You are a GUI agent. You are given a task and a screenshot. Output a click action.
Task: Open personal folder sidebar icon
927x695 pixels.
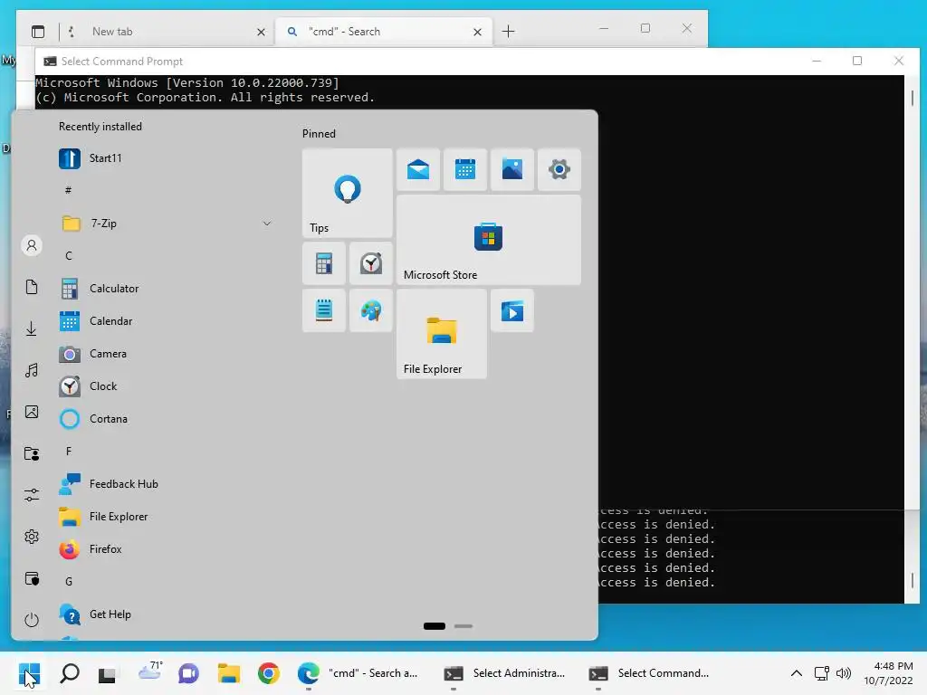[x=32, y=453]
